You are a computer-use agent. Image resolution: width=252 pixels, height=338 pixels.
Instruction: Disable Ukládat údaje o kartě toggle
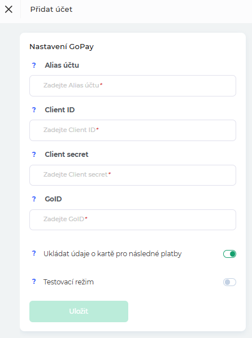(229, 254)
